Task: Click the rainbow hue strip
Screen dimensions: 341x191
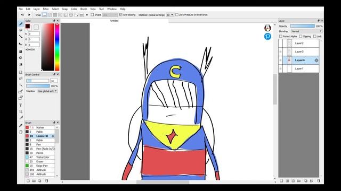Action: click(57, 47)
